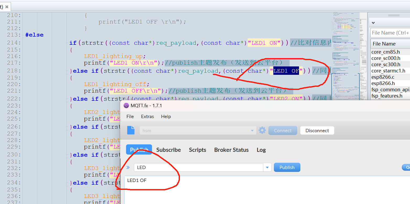Click the File Name column header

coord(390,44)
